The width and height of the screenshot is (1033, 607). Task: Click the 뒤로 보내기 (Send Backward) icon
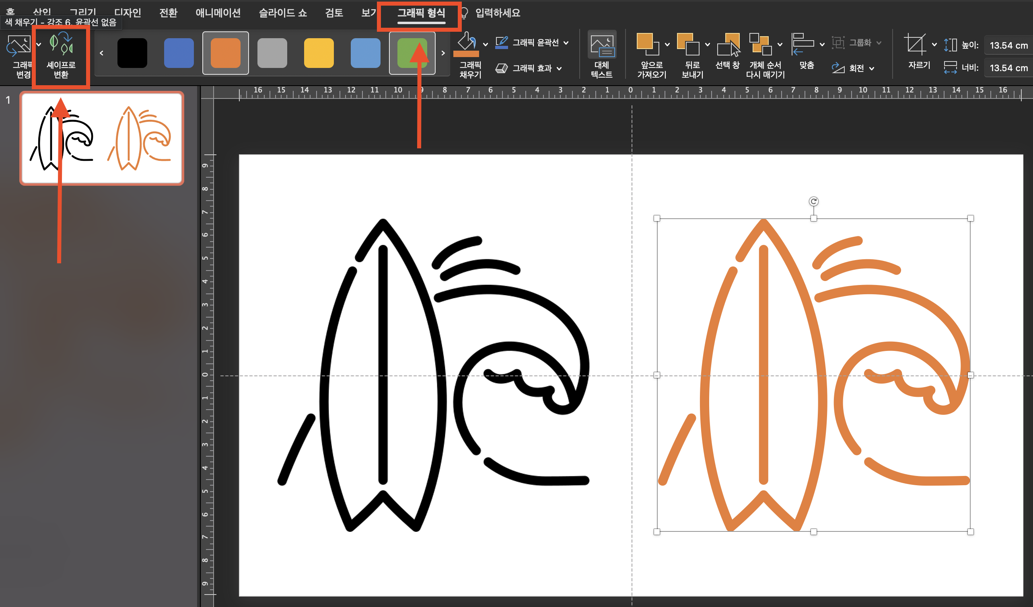point(688,44)
